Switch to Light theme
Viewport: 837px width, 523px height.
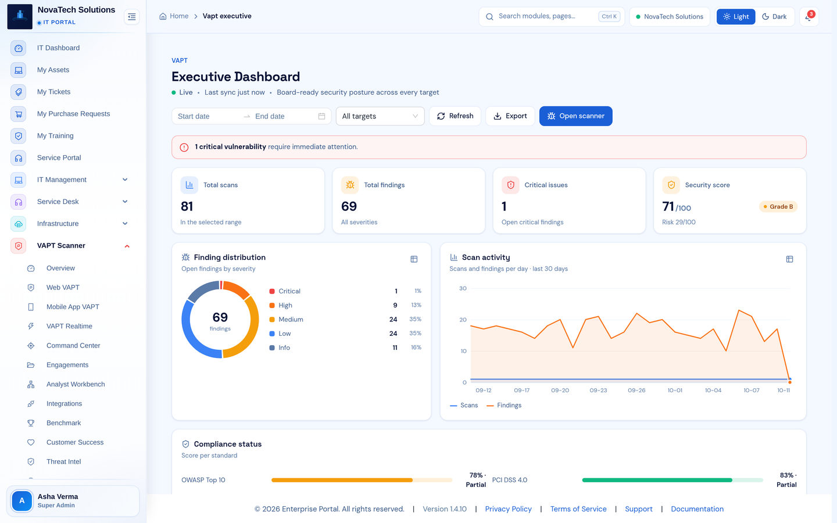(736, 17)
